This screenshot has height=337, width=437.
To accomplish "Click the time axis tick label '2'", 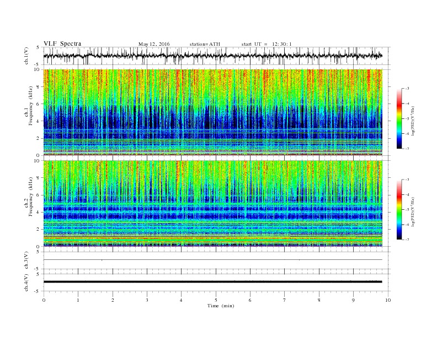I will (x=113, y=300).
